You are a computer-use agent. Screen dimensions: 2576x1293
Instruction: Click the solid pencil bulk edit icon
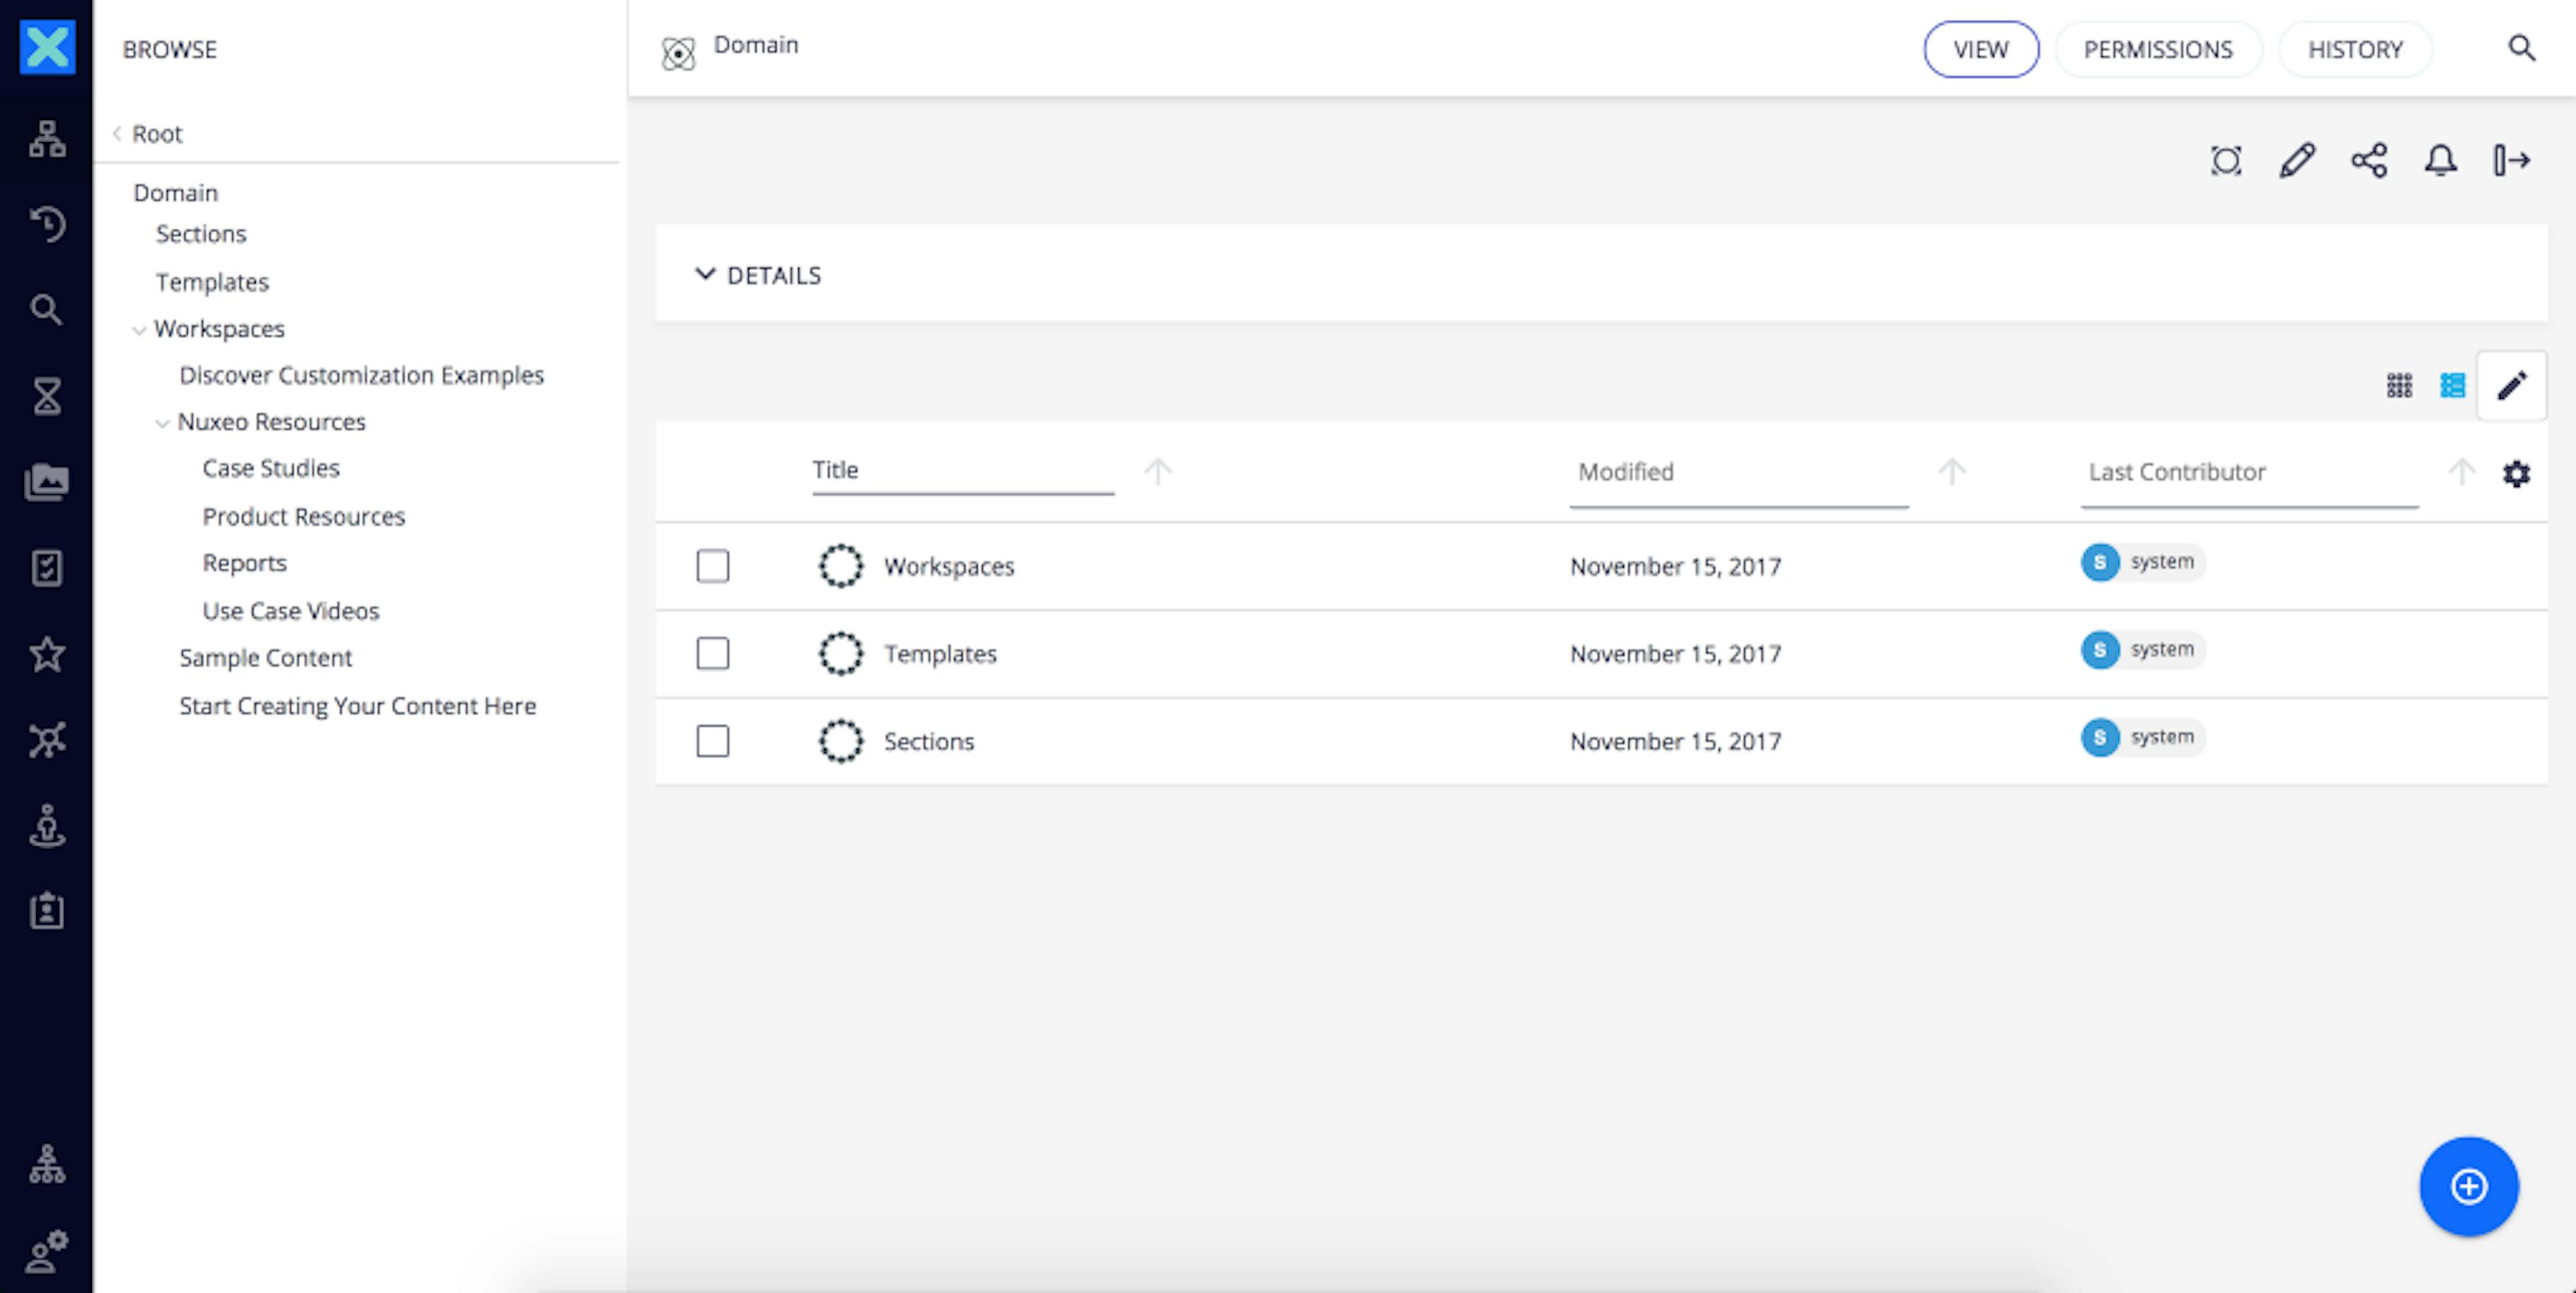coord(2512,385)
